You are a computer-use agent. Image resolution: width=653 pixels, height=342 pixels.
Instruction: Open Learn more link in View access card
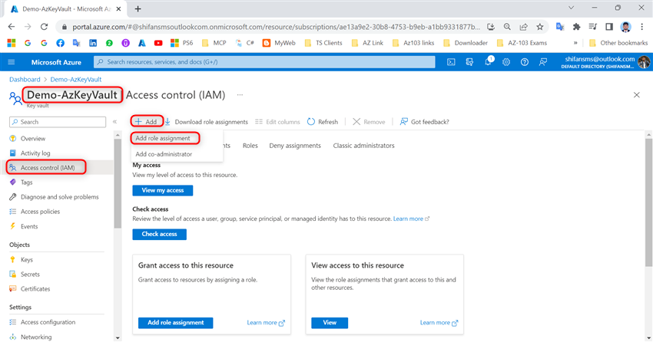pos(439,323)
